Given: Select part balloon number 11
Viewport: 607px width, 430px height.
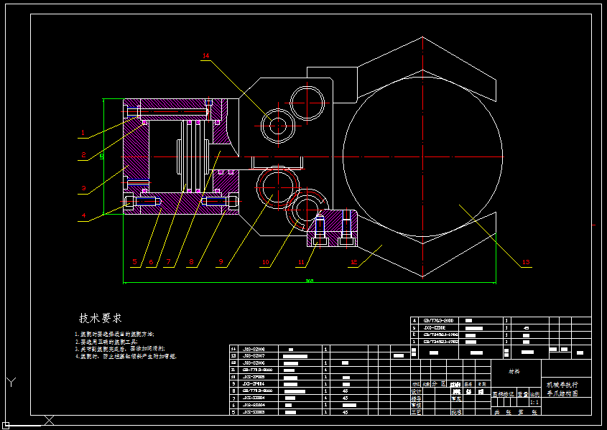Looking at the screenshot, I should 301,262.
